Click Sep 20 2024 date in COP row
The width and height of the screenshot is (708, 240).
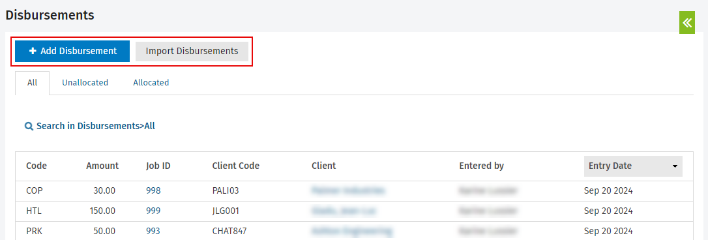point(608,190)
